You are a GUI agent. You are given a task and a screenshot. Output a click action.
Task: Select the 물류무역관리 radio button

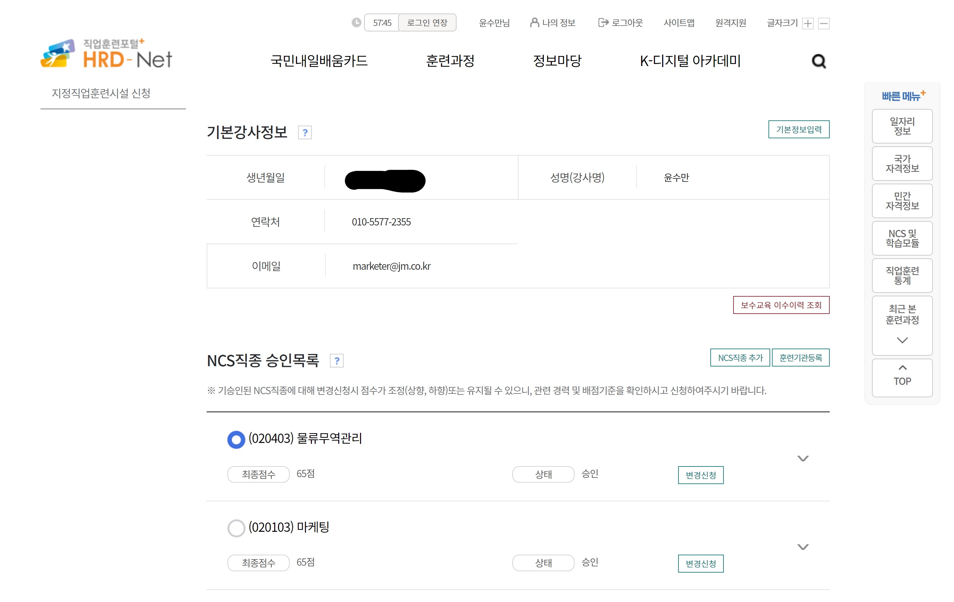click(x=236, y=439)
